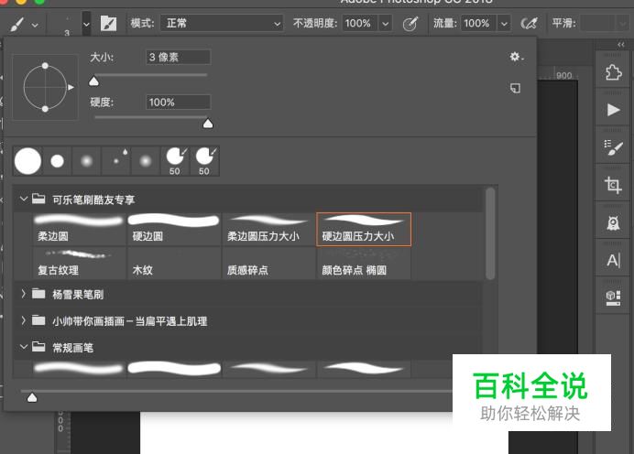The width and height of the screenshot is (634, 454).
Task: Open the Character A| panel icon
Action: 613,260
